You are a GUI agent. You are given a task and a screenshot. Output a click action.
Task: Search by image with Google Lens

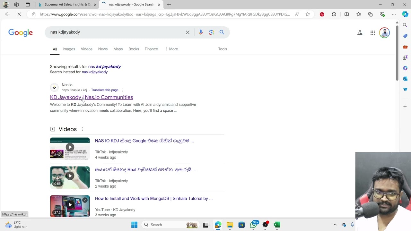coord(211,32)
